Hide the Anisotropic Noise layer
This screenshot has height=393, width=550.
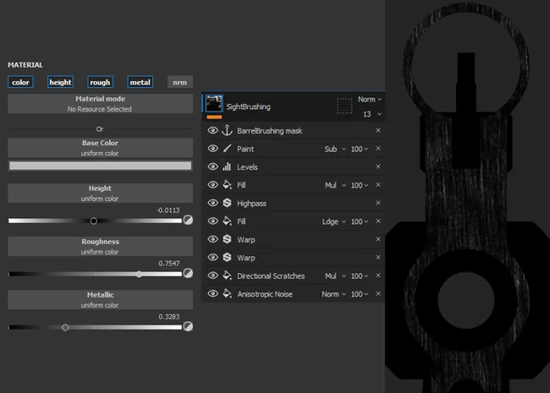tap(212, 293)
